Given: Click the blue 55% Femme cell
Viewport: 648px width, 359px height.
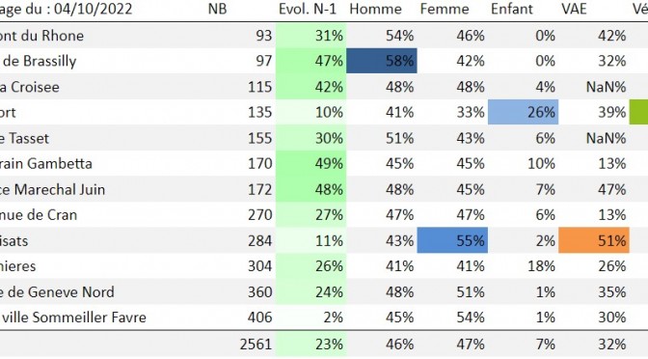Looking at the screenshot, I should click(x=452, y=240).
